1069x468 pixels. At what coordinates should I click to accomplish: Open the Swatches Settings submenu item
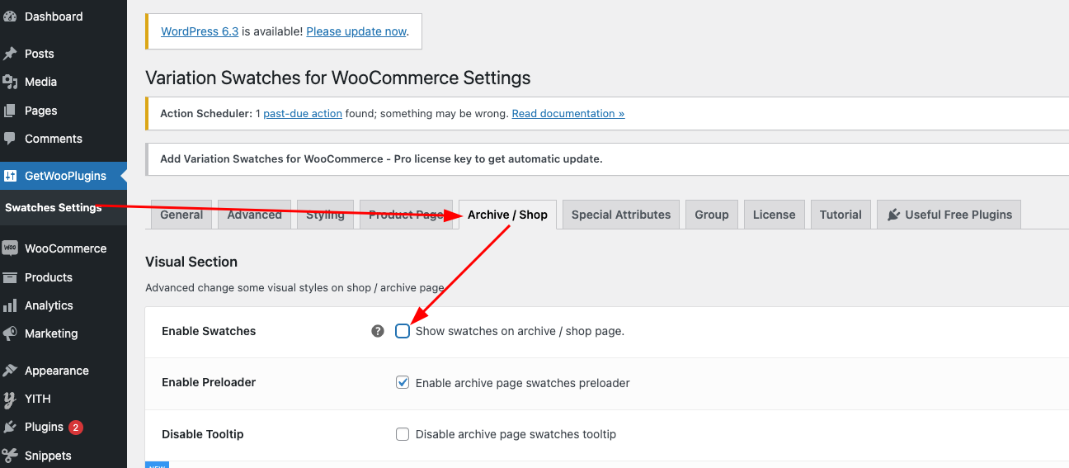pyautogui.click(x=54, y=208)
